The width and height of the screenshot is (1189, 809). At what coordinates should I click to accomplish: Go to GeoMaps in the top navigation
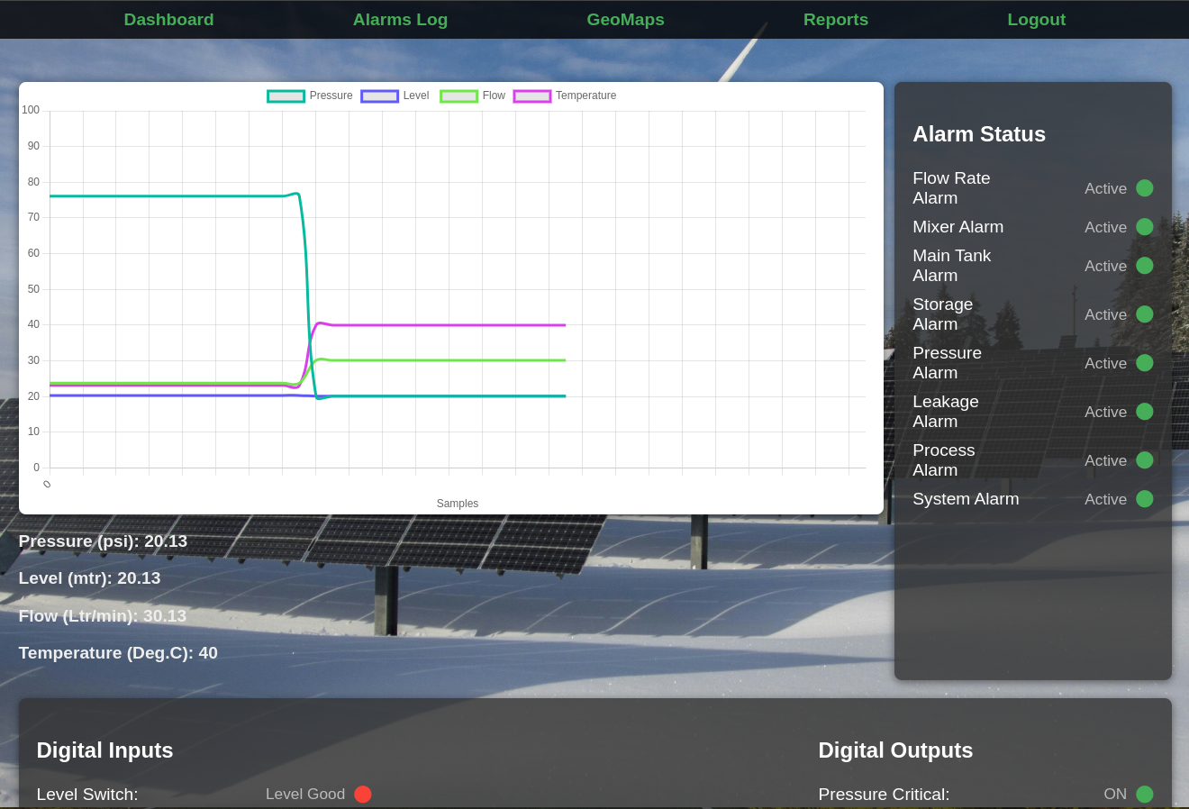625,20
